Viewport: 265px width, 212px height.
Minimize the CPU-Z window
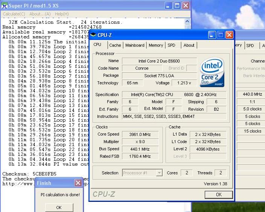pyautogui.click(x=212, y=35)
